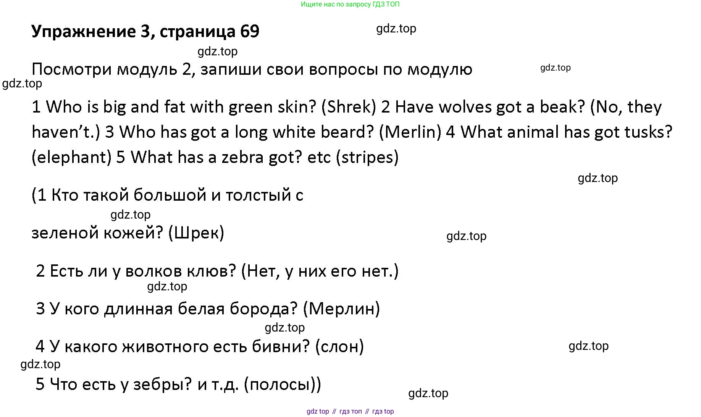
Task: Click the Russian answer "(слон)"
Action: coord(339,346)
